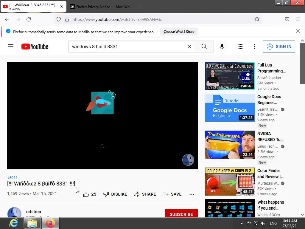Screen dimensions: 305x229
Task: Open orbitron's channel avatar
Action: 14,212
